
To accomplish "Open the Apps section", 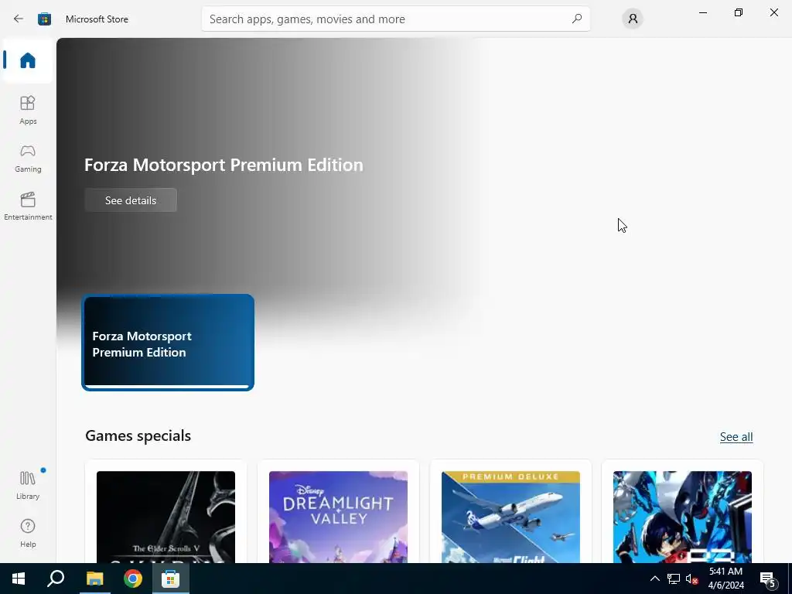I will (28, 110).
